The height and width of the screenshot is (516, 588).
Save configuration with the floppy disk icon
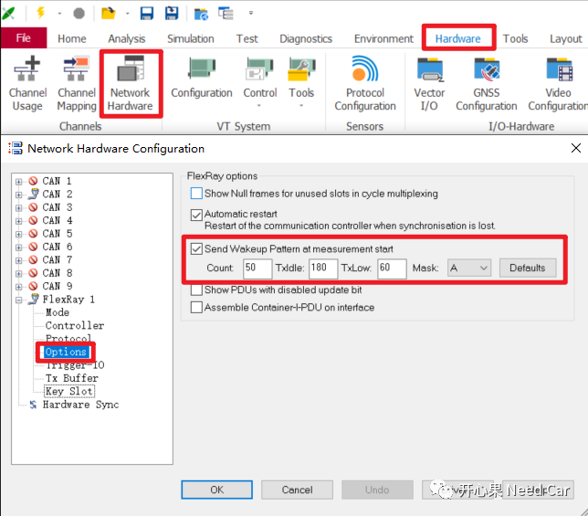147,13
